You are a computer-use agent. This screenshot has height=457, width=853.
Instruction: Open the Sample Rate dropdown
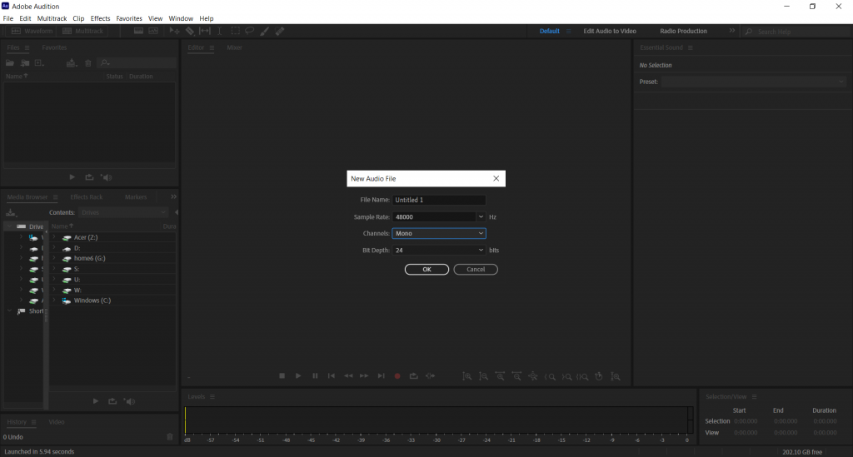tap(481, 216)
